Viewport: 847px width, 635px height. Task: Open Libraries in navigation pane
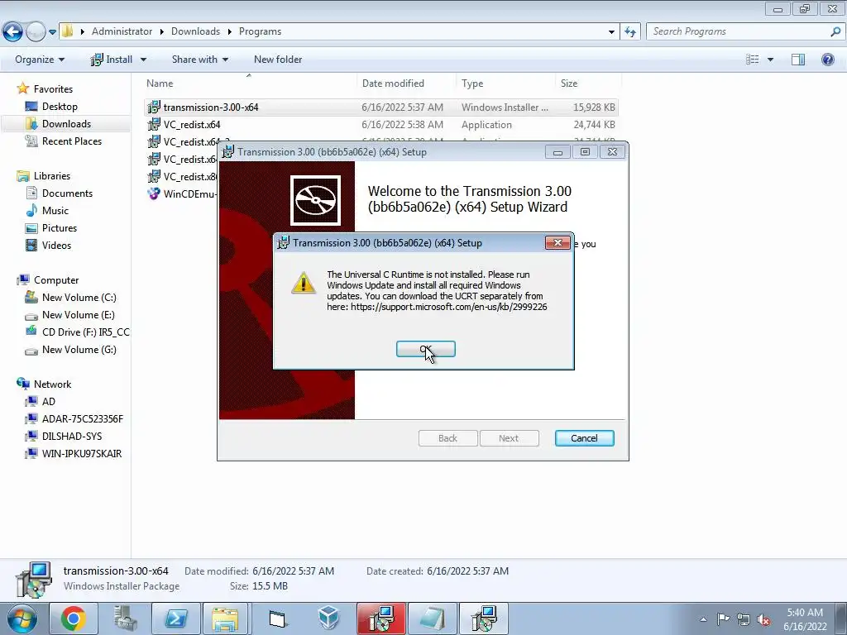click(x=52, y=176)
